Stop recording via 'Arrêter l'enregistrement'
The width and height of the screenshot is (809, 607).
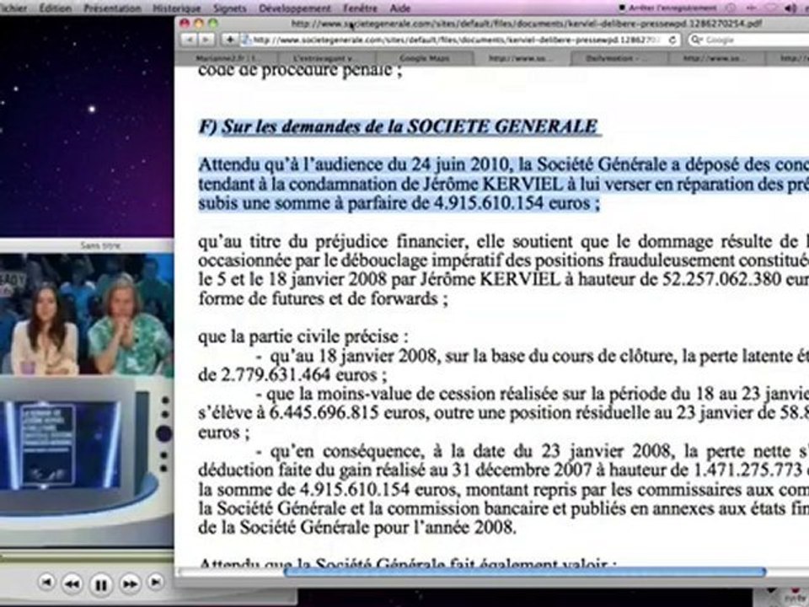point(667,8)
